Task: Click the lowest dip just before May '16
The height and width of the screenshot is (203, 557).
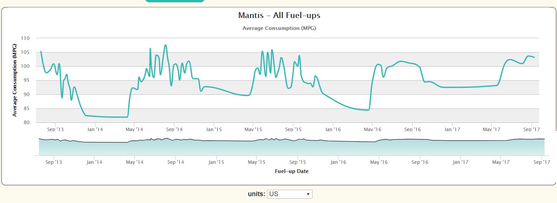Action: pos(368,110)
